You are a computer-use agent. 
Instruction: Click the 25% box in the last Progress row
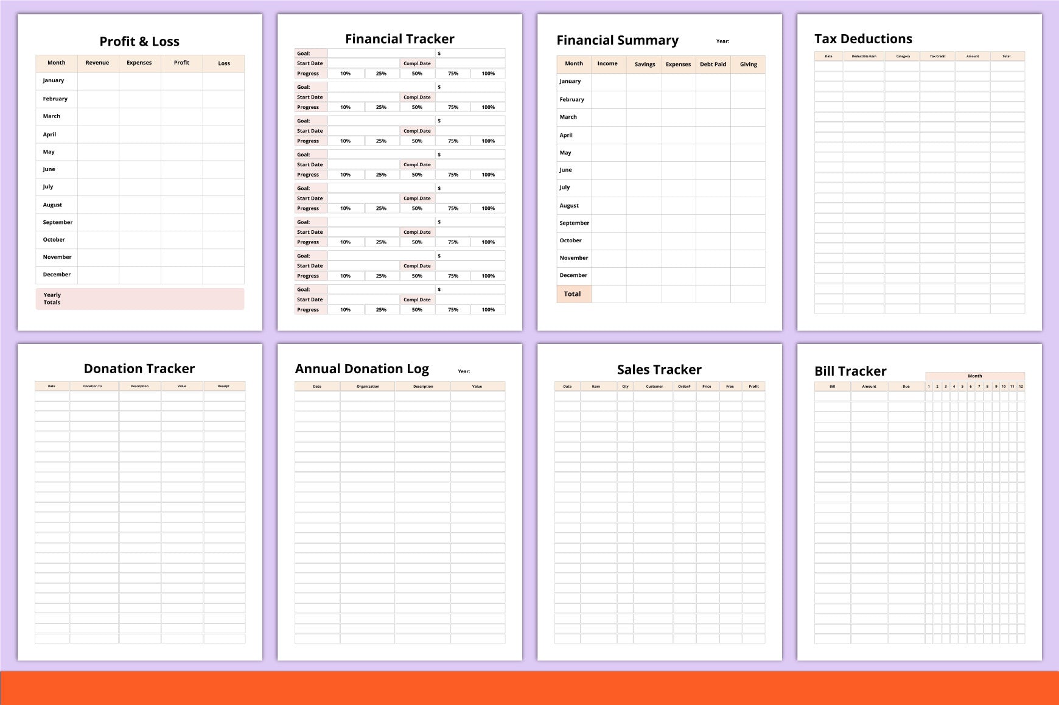pyautogui.click(x=381, y=310)
